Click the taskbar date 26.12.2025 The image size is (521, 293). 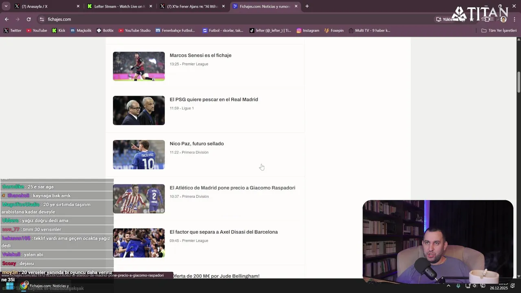point(499,288)
